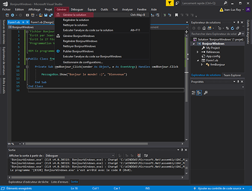Click 'Ajouter au contrôle de code source'
252x191 pixels.
click(x=219, y=188)
